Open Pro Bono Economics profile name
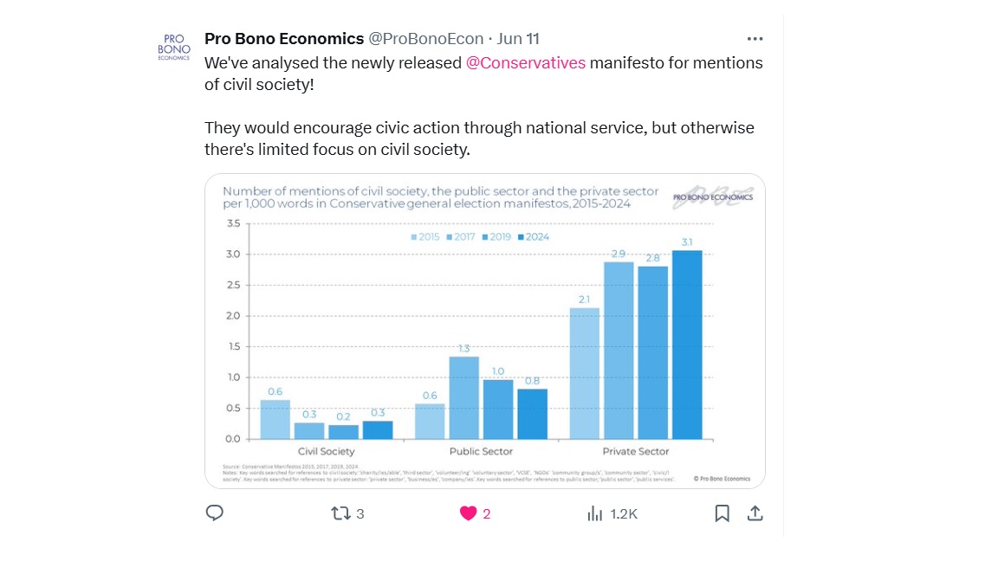The image size is (998, 561). [284, 39]
